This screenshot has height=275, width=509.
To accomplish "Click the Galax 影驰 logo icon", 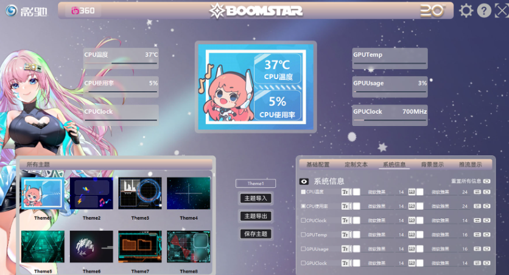I will coord(12,10).
